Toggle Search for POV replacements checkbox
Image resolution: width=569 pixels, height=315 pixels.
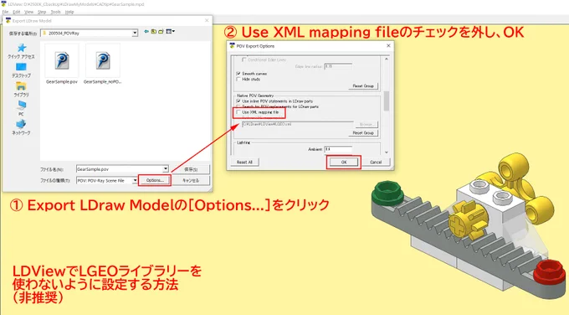238,106
